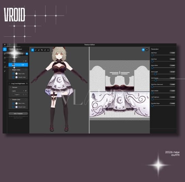Select the eyedropper color picker tool
Screen dimensions: 185x182
[x=45, y=50]
